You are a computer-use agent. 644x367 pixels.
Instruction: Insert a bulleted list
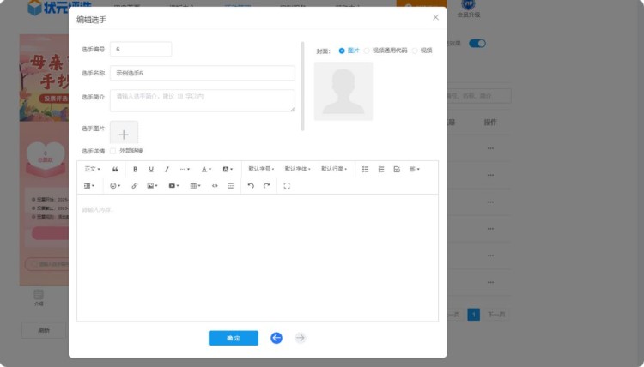click(365, 169)
